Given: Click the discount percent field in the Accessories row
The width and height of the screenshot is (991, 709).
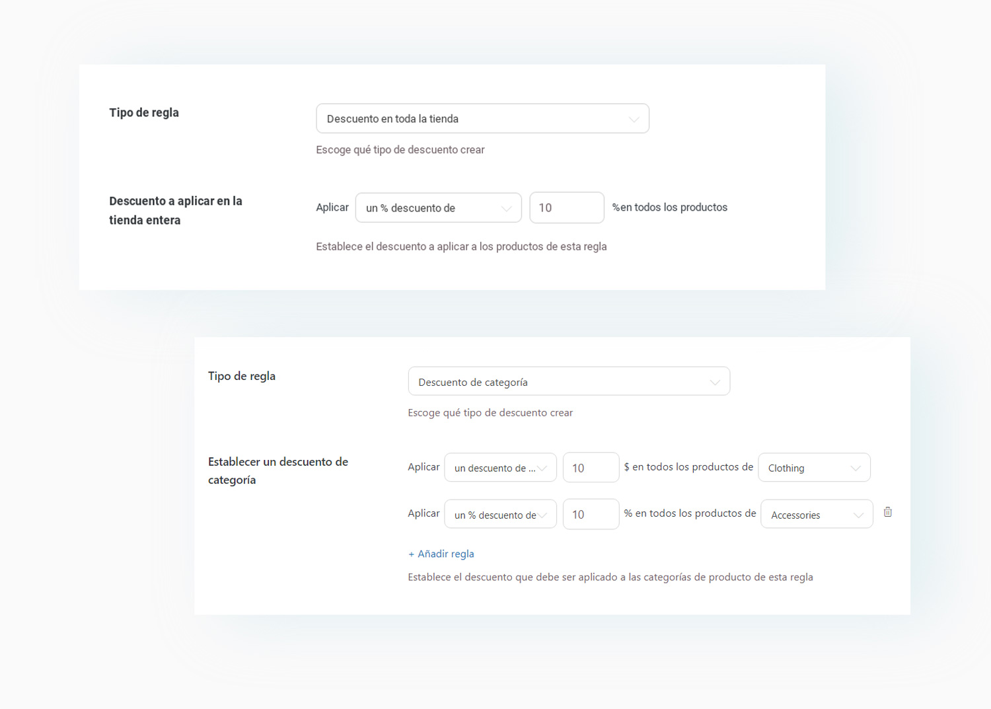Looking at the screenshot, I should [x=590, y=515].
